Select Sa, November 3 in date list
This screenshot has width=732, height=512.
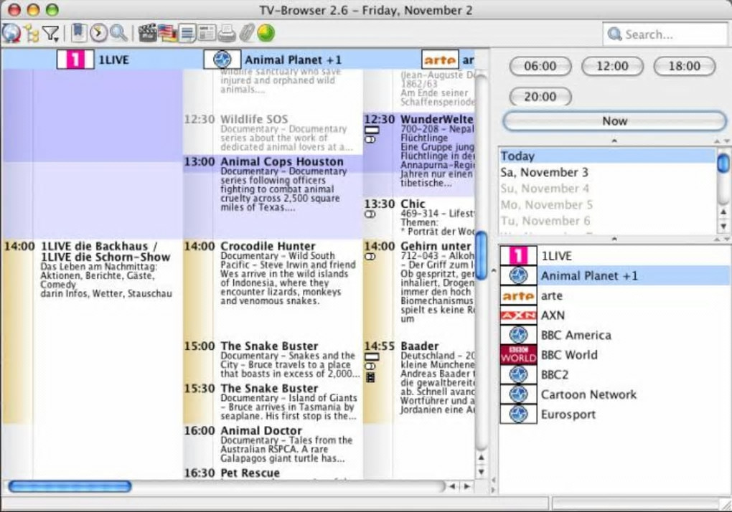pos(607,172)
